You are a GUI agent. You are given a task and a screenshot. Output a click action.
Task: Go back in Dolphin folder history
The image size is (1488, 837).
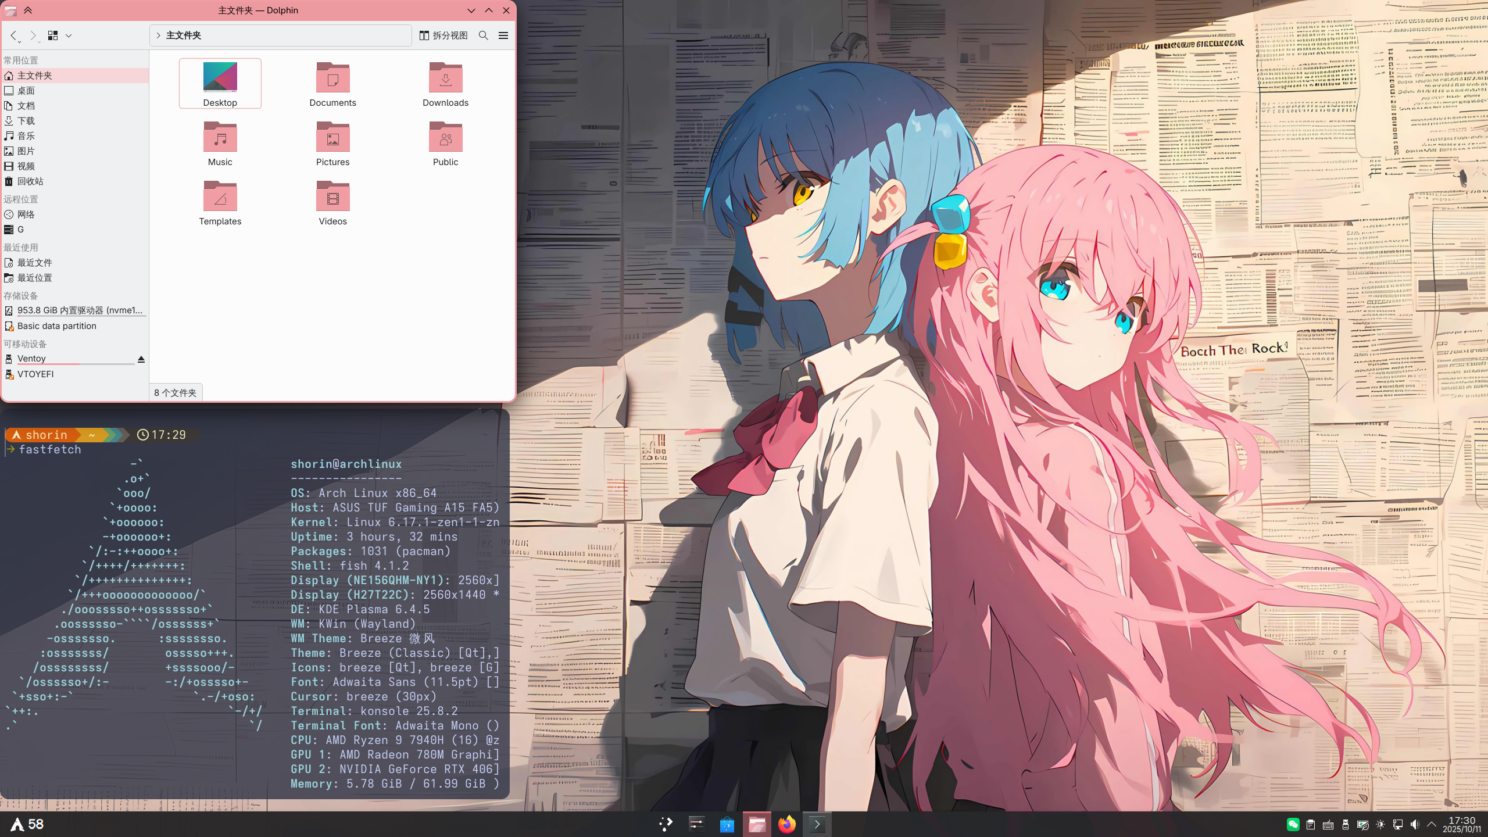(14, 35)
